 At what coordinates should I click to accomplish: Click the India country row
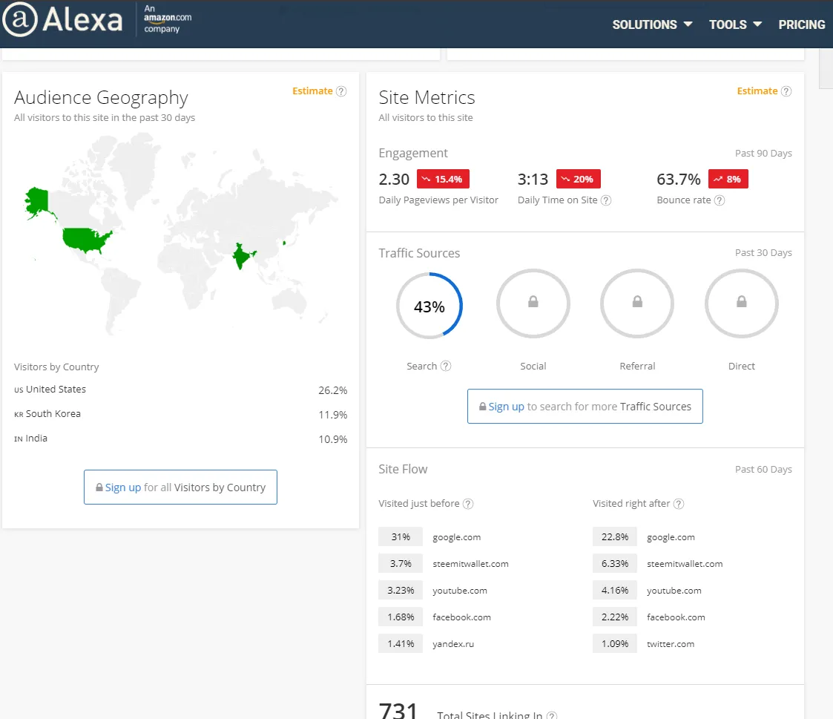point(181,439)
